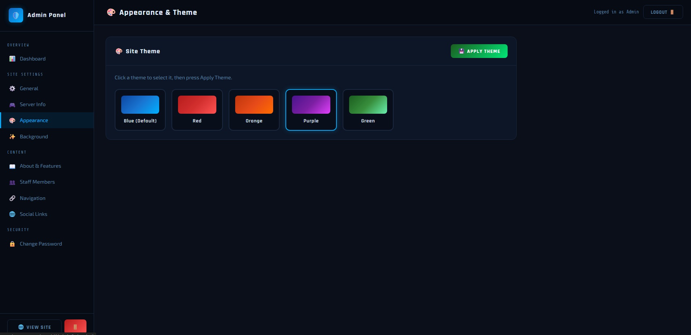Screen dimensions: 691x335
Task: Click the Logout button
Action: (x=662, y=12)
